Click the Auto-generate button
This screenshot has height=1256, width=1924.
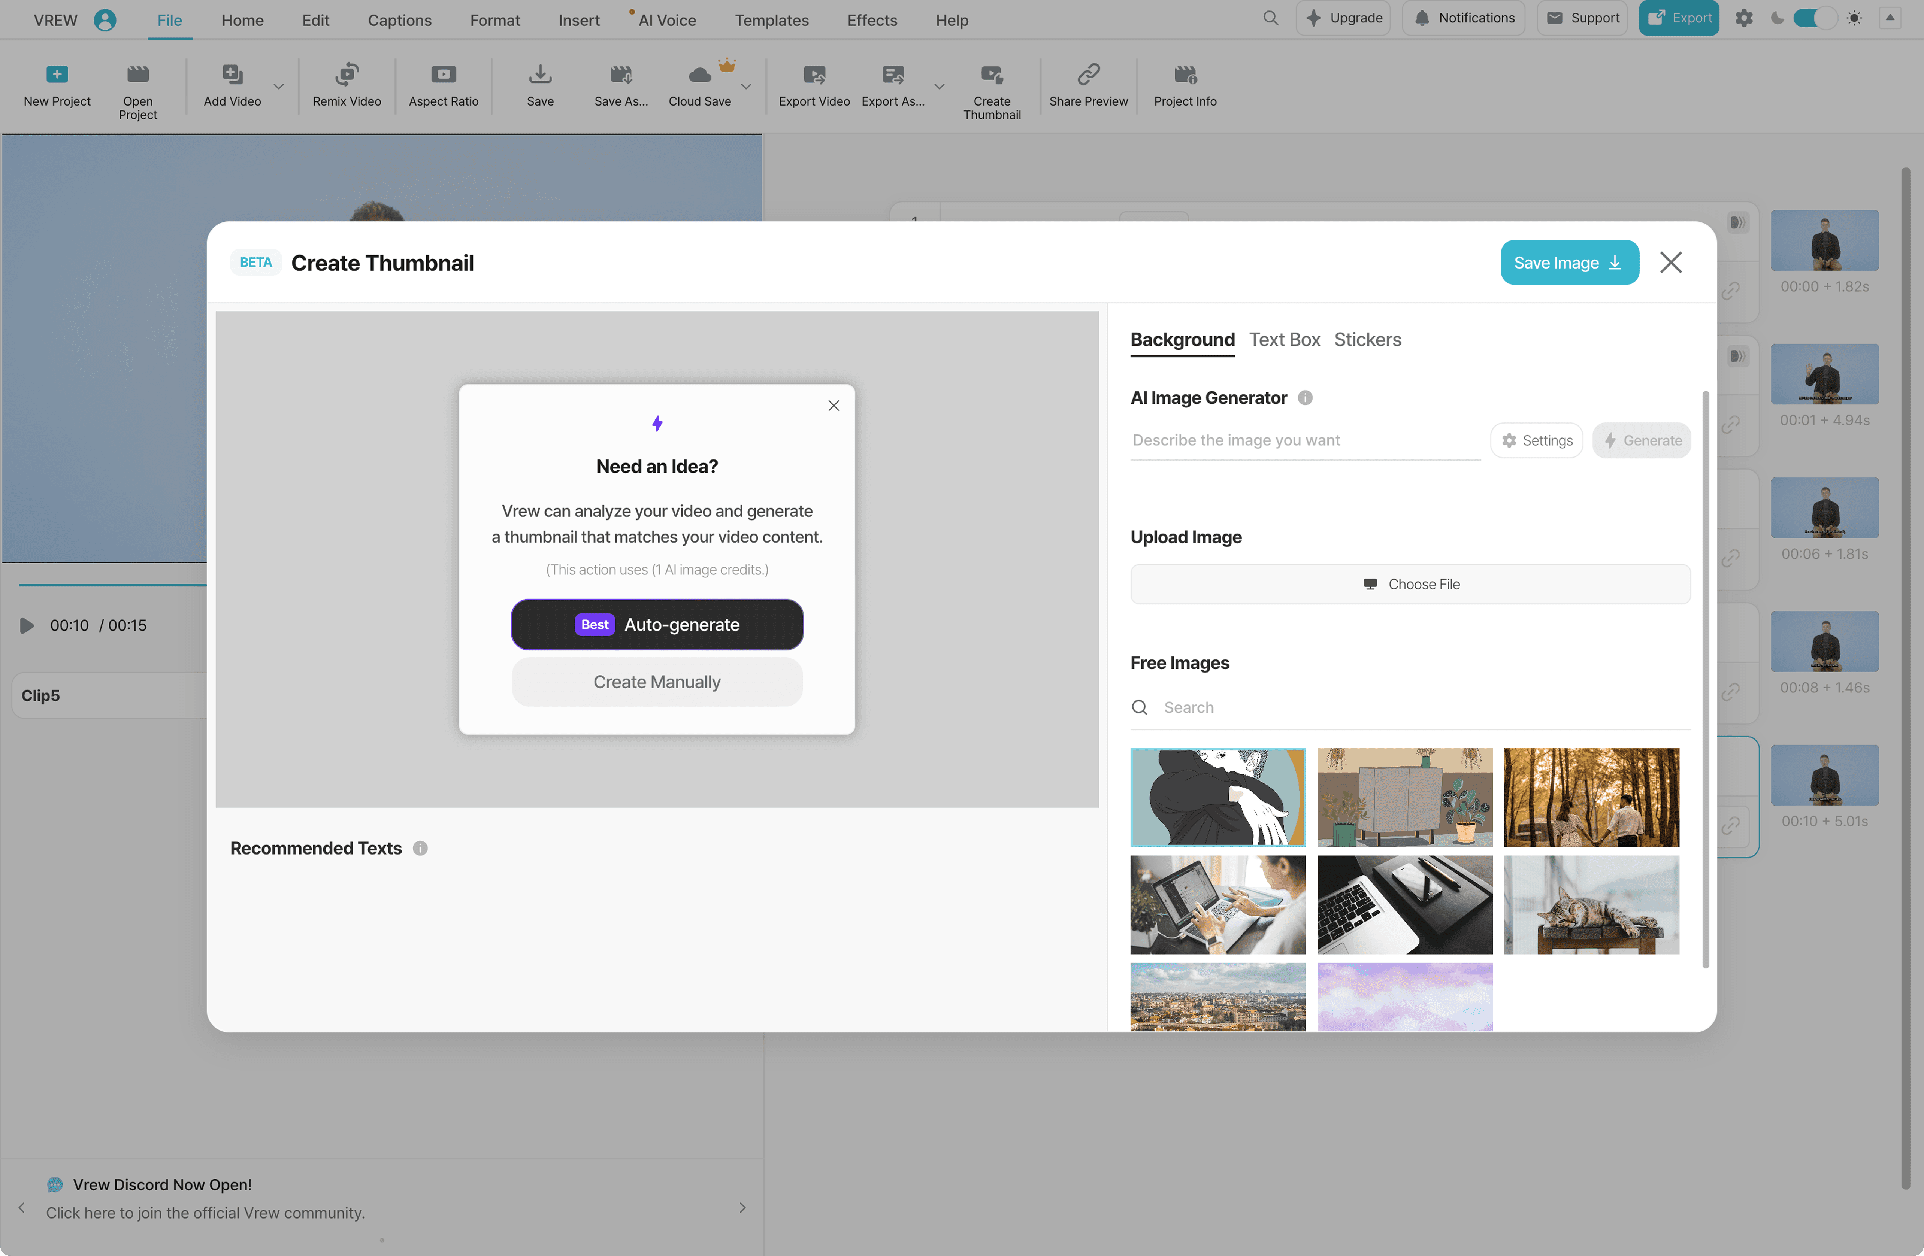pos(656,624)
